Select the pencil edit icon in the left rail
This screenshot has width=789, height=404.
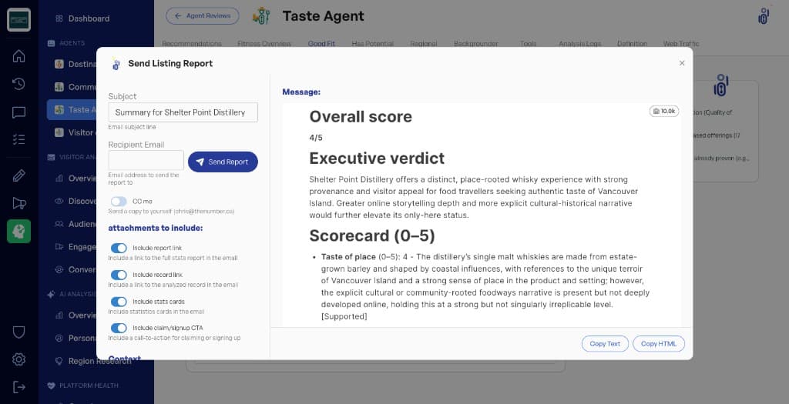pyautogui.click(x=18, y=176)
